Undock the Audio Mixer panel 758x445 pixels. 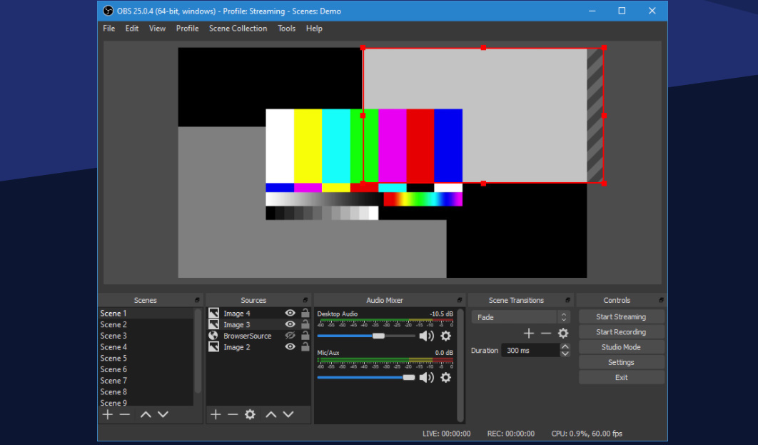point(459,301)
